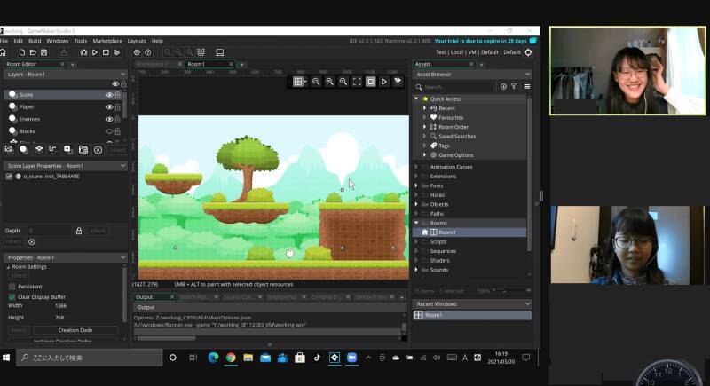This screenshot has width=710, height=386.
Task: Start the debugger with the bug icon
Action: [83, 52]
